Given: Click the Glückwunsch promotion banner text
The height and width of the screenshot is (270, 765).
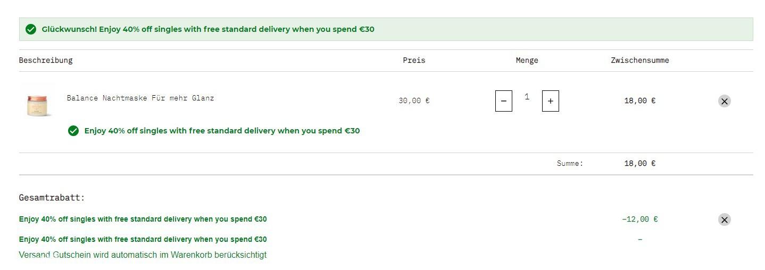Looking at the screenshot, I should point(208,29).
